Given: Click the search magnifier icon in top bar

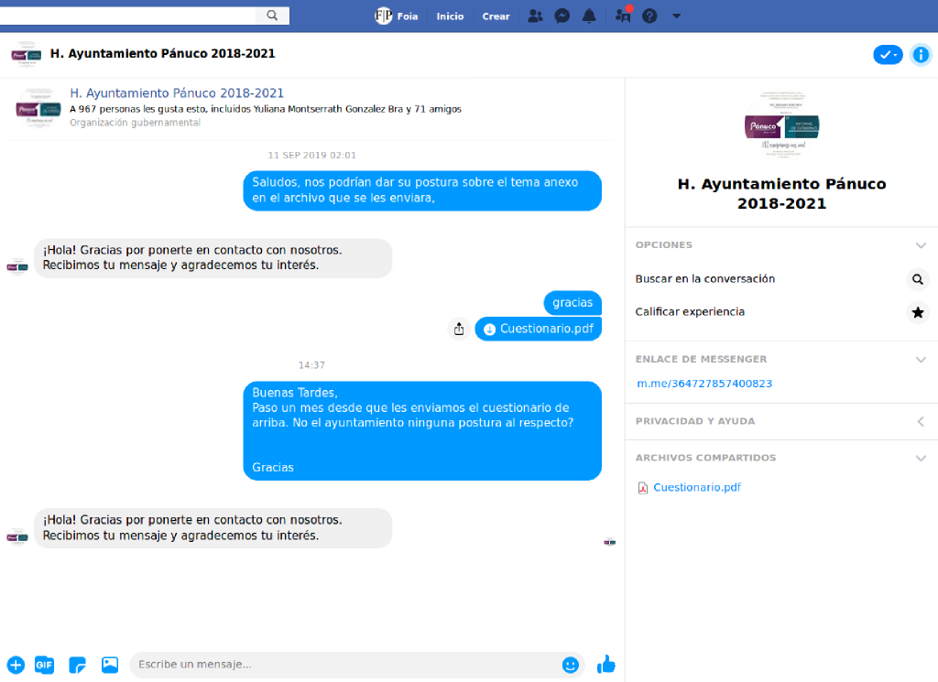Looking at the screenshot, I should point(272,15).
